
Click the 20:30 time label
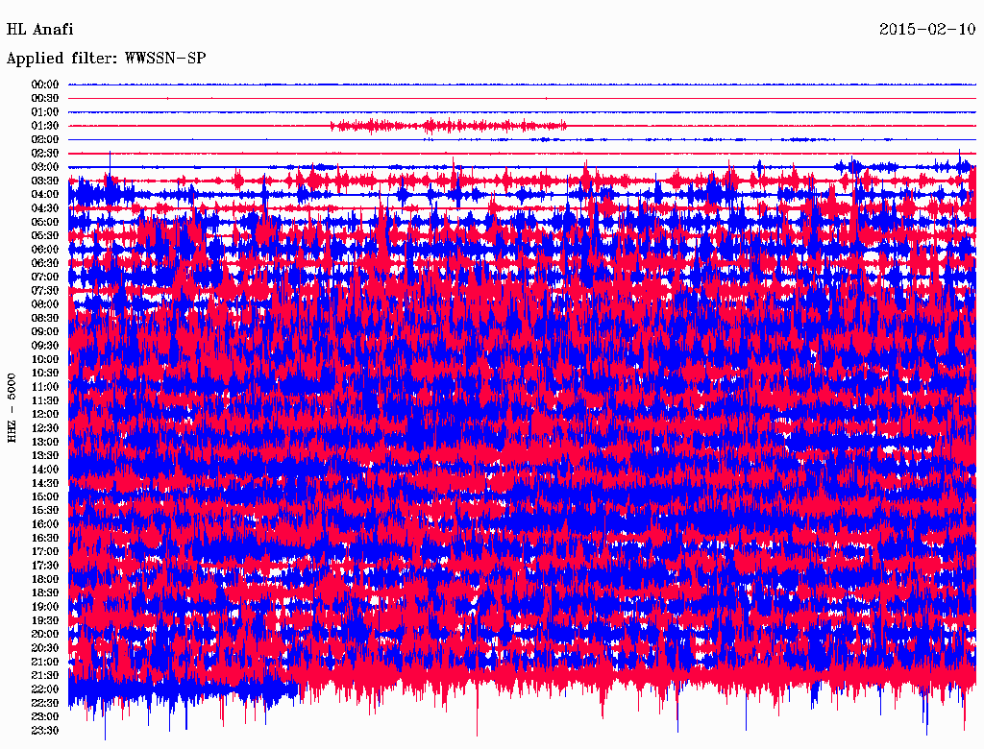click(x=44, y=648)
